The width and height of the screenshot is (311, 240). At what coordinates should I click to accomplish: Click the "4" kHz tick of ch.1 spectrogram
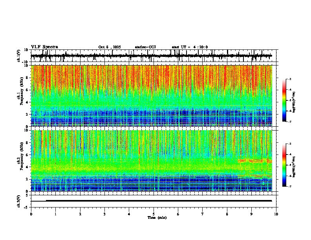pos(27,102)
